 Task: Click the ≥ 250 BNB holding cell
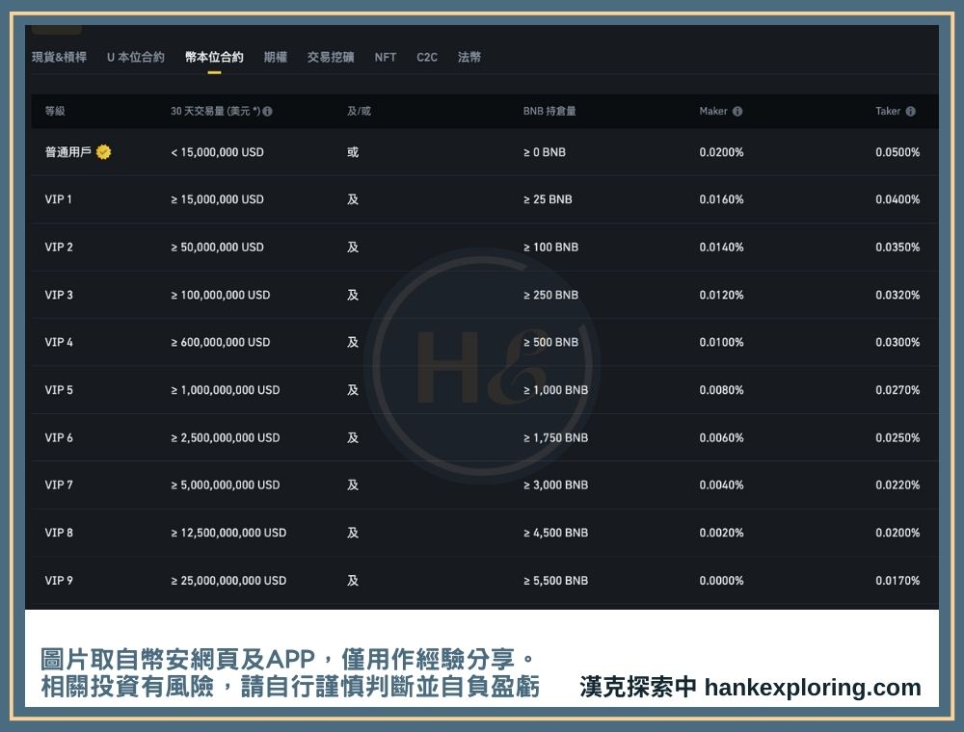click(x=550, y=295)
